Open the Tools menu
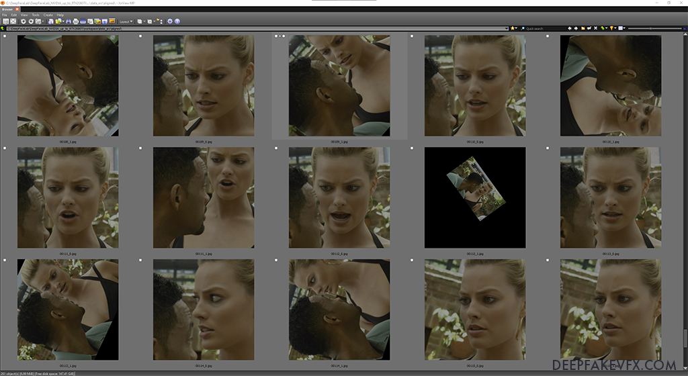The height and width of the screenshot is (376, 688). click(36, 15)
